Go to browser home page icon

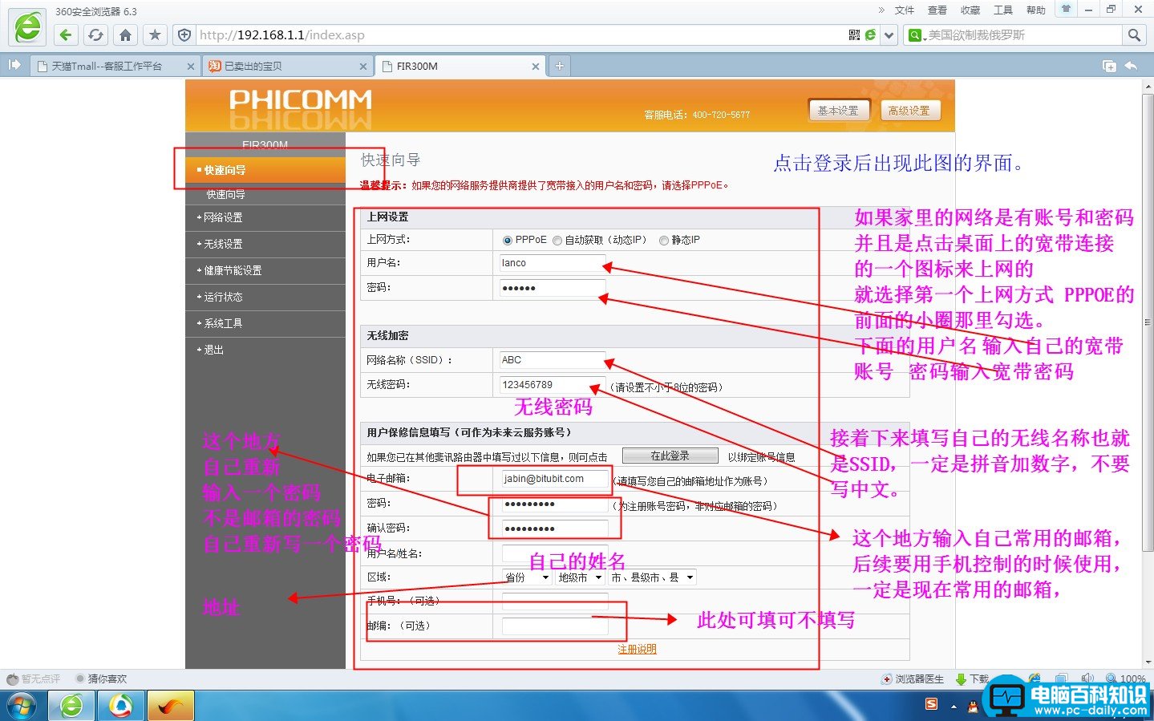pyautogui.click(x=125, y=35)
